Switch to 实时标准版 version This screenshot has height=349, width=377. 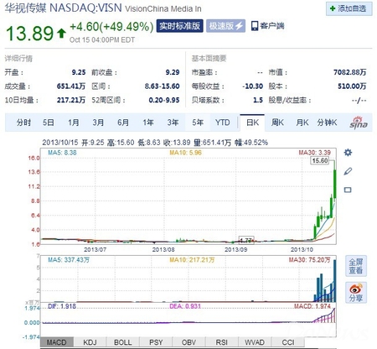[x=179, y=26]
